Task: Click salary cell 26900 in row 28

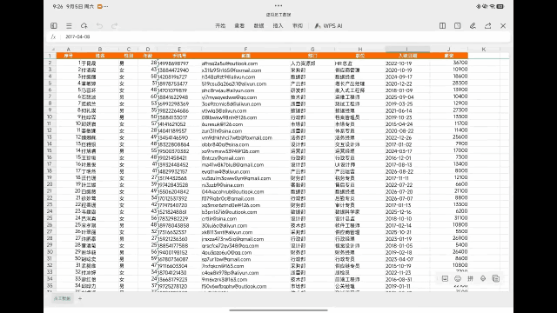Action: tap(449, 238)
